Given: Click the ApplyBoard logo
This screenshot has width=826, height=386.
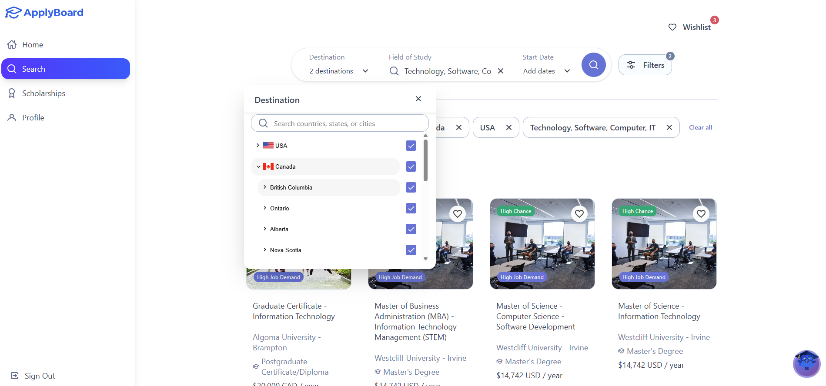Looking at the screenshot, I should (x=44, y=13).
